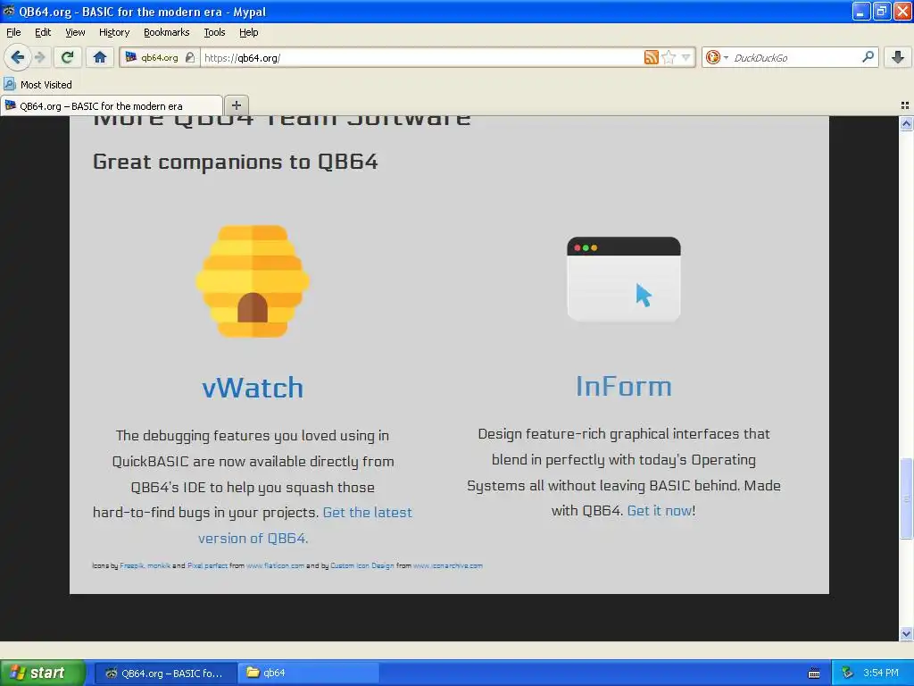Open a new tab with the plus button
This screenshot has height=686, width=914.
pyautogui.click(x=236, y=105)
